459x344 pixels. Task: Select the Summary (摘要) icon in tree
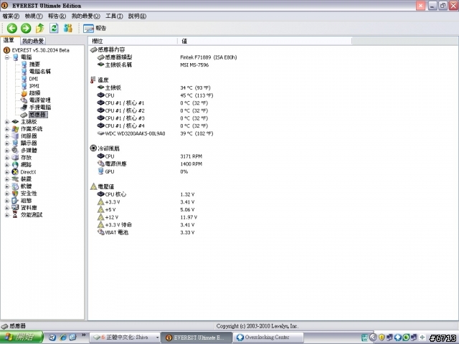click(x=24, y=64)
